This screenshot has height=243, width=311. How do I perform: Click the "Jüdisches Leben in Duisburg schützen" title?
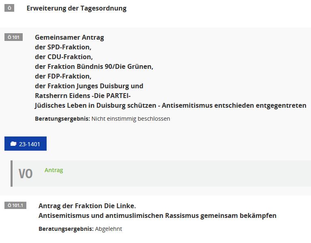pos(97,105)
